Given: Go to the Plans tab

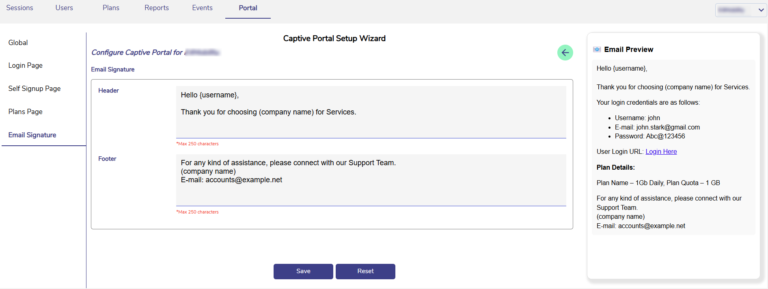Looking at the screenshot, I should click(111, 8).
